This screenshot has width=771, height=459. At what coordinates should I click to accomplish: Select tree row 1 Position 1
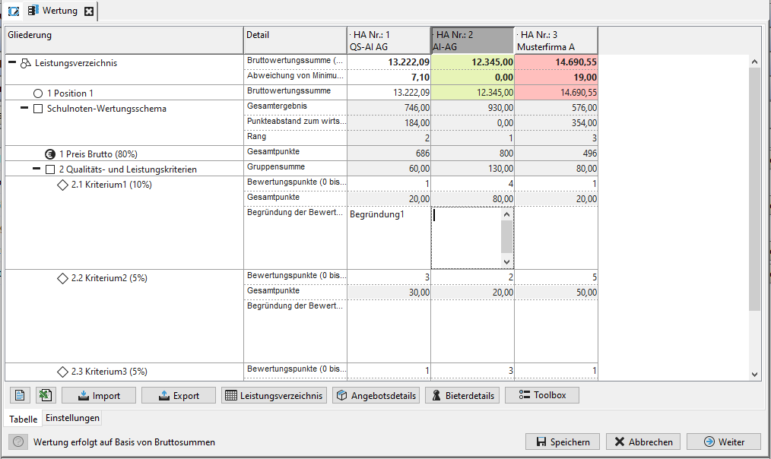pyautogui.click(x=125, y=93)
